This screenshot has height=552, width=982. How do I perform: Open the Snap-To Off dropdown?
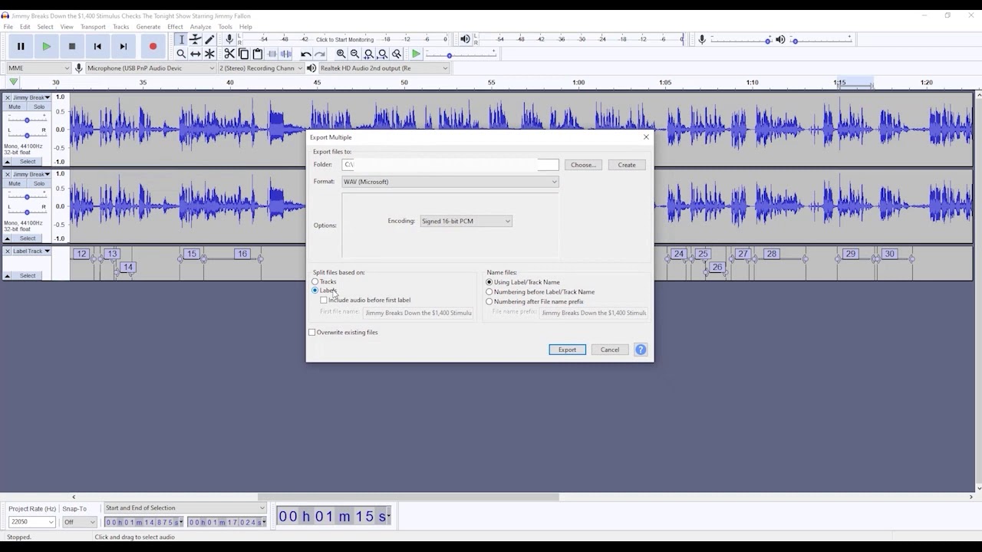pos(79,522)
